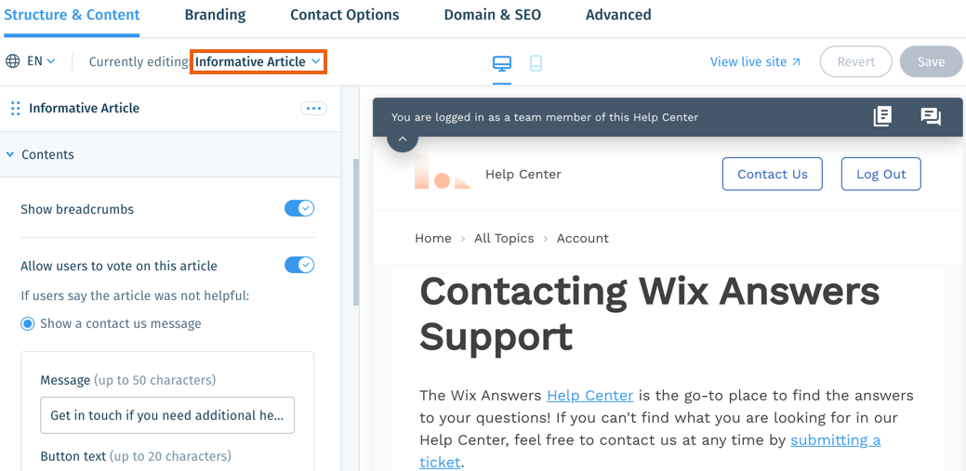Image resolution: width=966 pixels, height=471 pixels.
Task: Open the Branding tab
Action: [215, 15]
